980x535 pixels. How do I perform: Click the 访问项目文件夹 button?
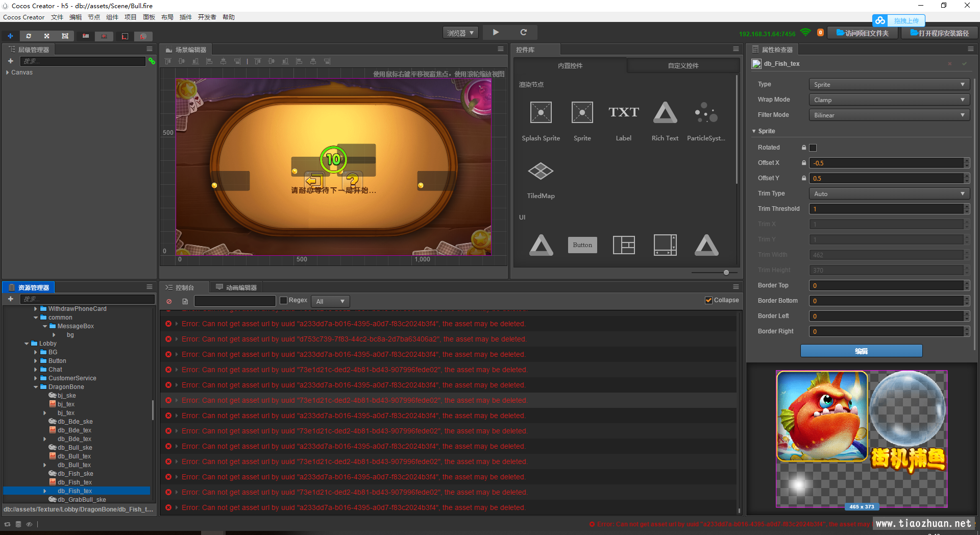pyautogui.click(x=863, y=33)
